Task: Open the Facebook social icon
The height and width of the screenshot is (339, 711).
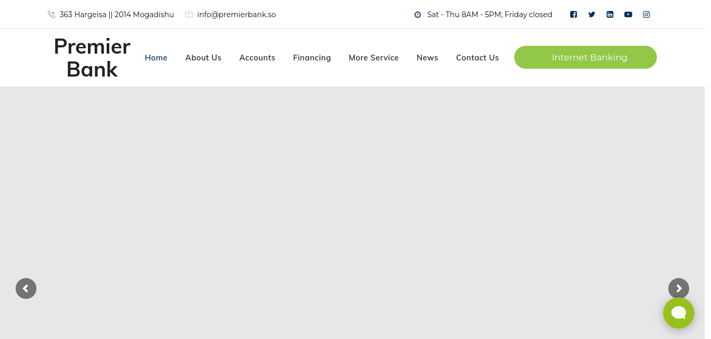Action: 574,15
